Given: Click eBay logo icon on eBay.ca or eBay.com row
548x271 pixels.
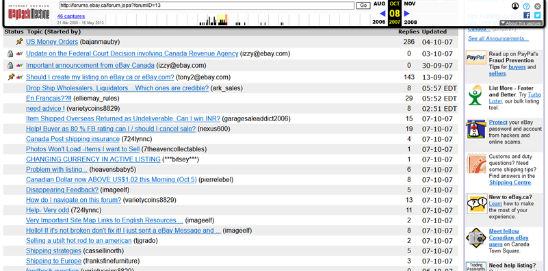Looking at the screenshot, I should click(x=20, y=77).
